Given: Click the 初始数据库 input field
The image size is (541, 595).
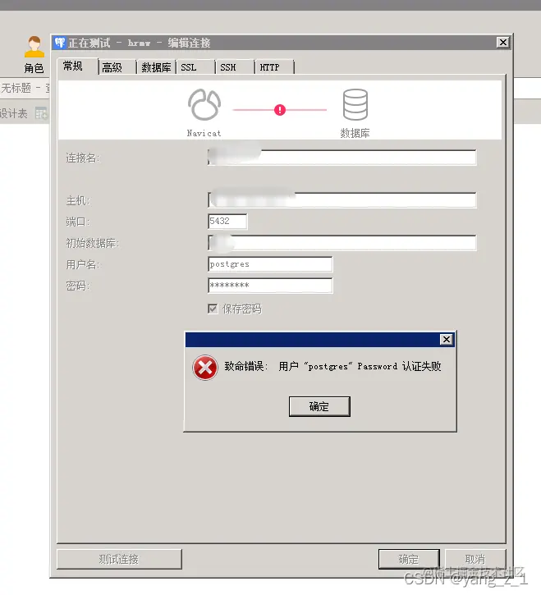Looking at the screenshot, I should tap(342, 243).
